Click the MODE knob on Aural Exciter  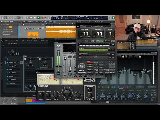coord(41,95)
